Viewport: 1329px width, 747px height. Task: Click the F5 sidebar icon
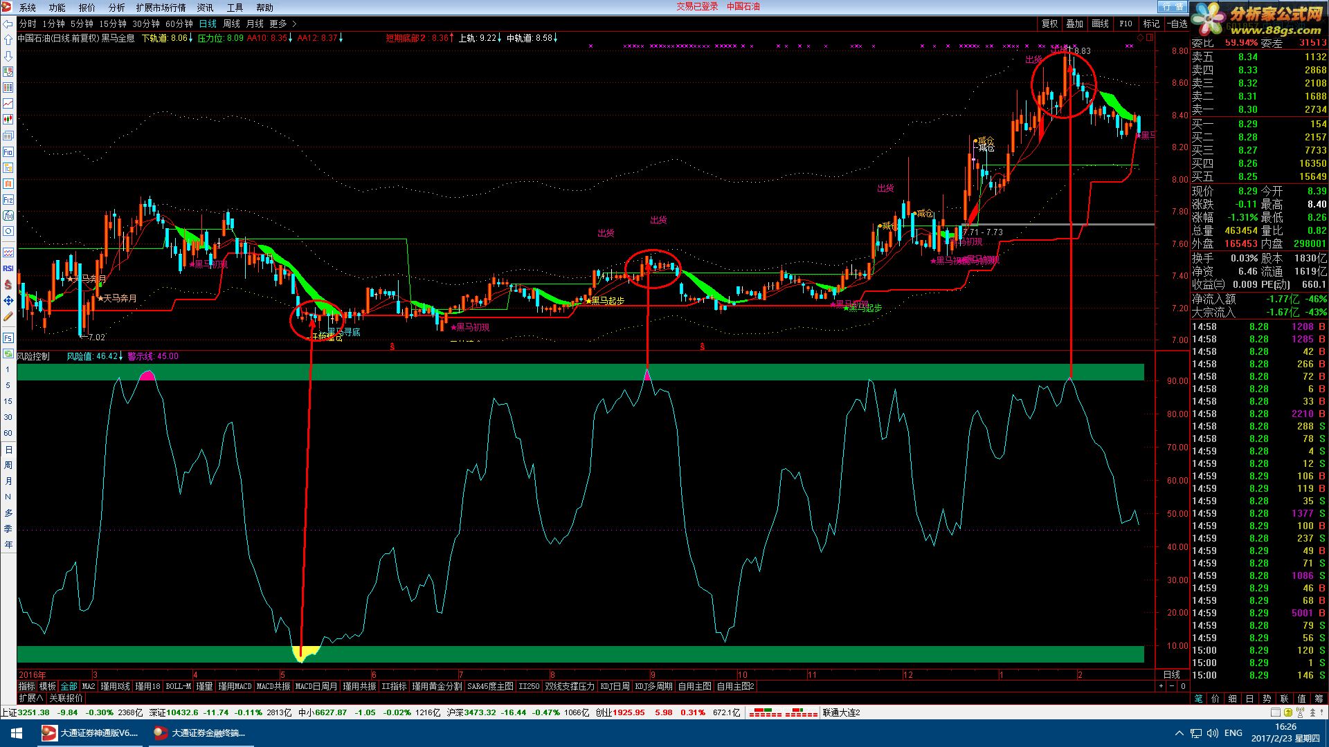click(8, 338)
